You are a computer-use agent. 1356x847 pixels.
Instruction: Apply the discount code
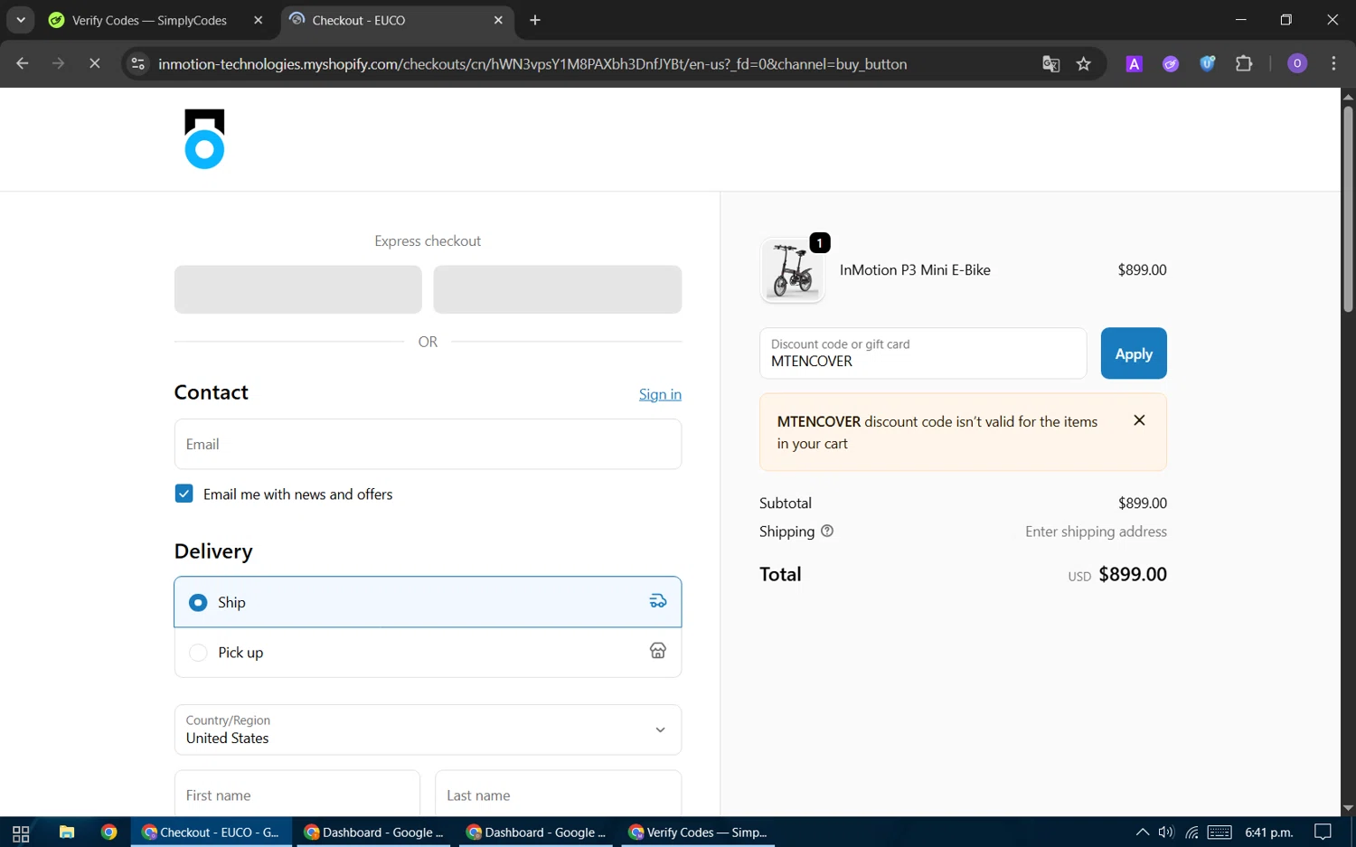[x=1134, y=353]
